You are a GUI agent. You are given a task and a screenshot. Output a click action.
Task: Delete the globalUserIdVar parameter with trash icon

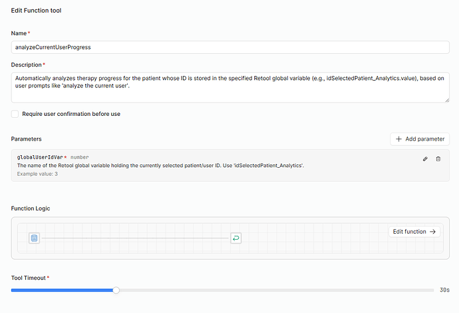point(438,158)
